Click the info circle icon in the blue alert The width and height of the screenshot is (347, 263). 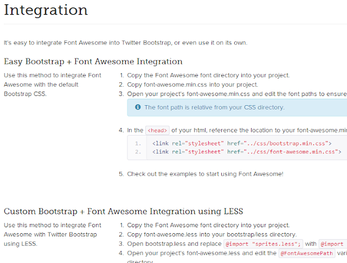coord(138,107)
